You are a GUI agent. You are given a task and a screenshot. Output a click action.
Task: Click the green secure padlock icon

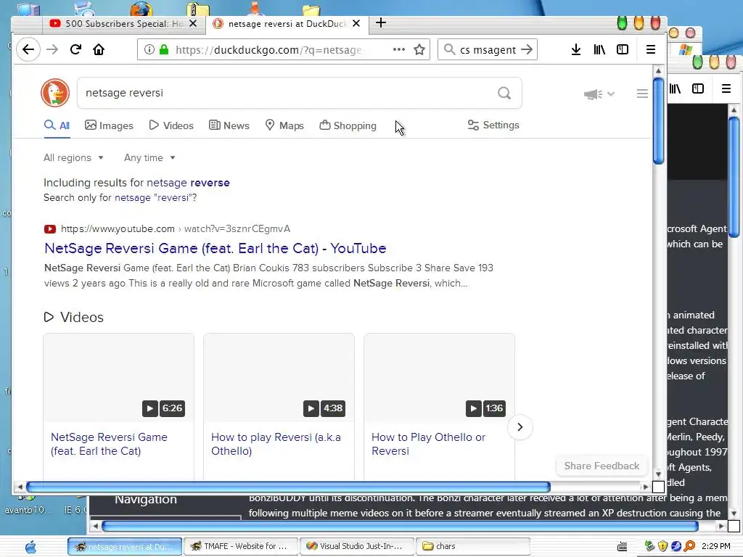tap(164, 50)
